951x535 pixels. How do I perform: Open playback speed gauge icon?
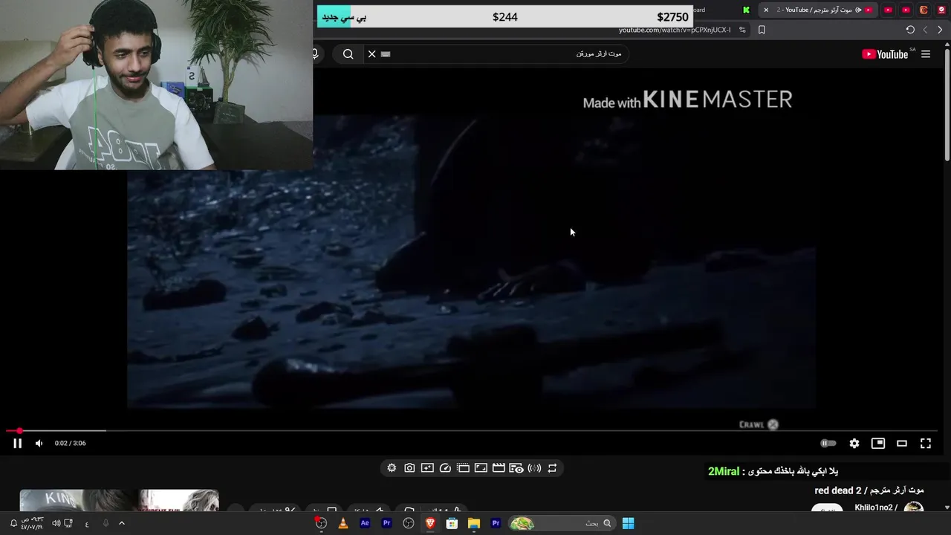(x=445, y=468)
